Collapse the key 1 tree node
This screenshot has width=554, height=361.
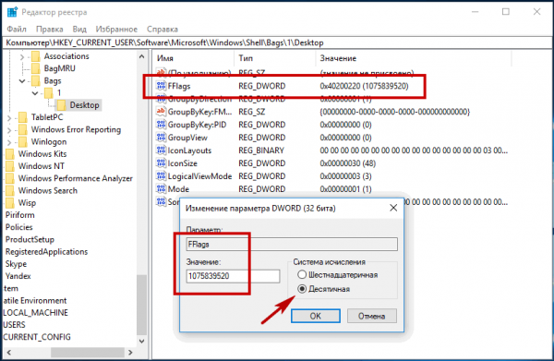(x=35, y=93)
